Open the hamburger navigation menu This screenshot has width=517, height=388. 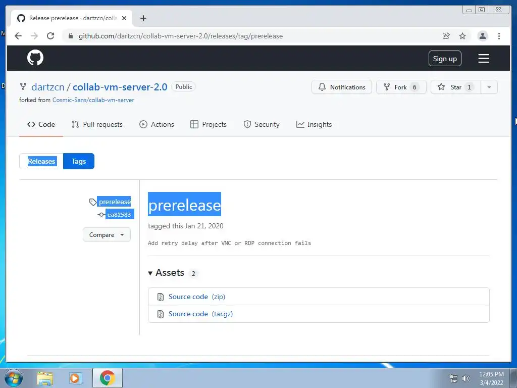[483, 59]
